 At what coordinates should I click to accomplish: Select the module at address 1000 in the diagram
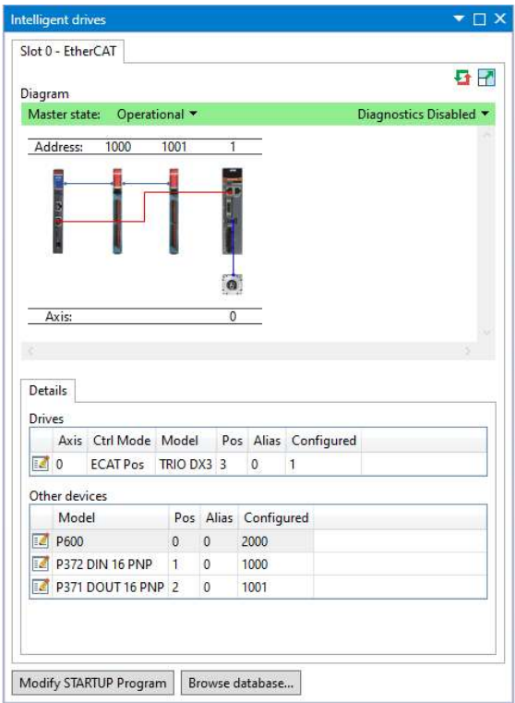tap(117, 211)
